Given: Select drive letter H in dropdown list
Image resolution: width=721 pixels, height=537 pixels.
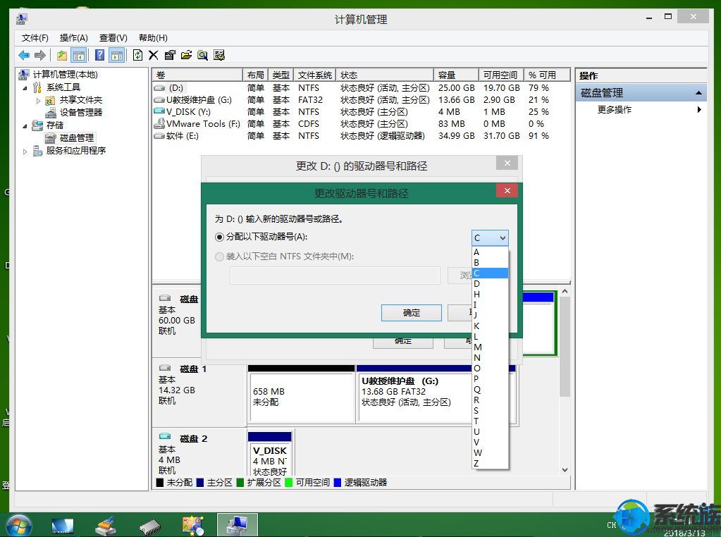Looking at the screenshot, I should point(490,295).
